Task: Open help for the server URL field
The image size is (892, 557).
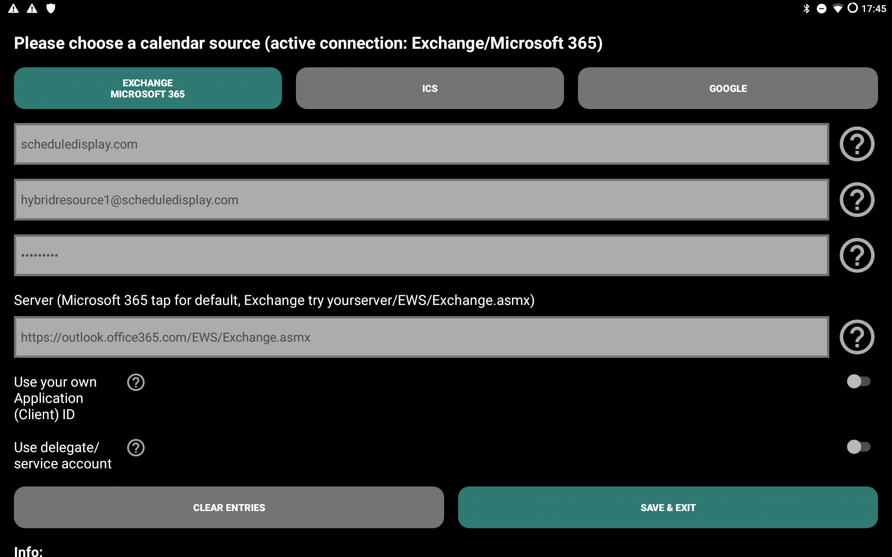Action: click(x=857, y=337)
